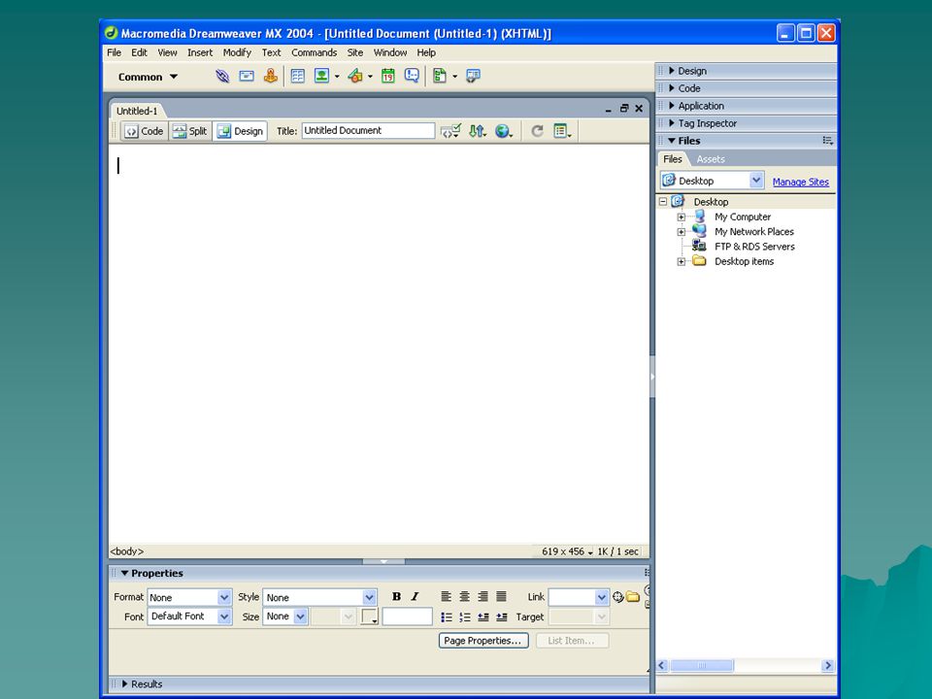Toggle Bold formatting
Viewport: 932px width, 699px height.
pyautogui.click(x=396, y=596)
